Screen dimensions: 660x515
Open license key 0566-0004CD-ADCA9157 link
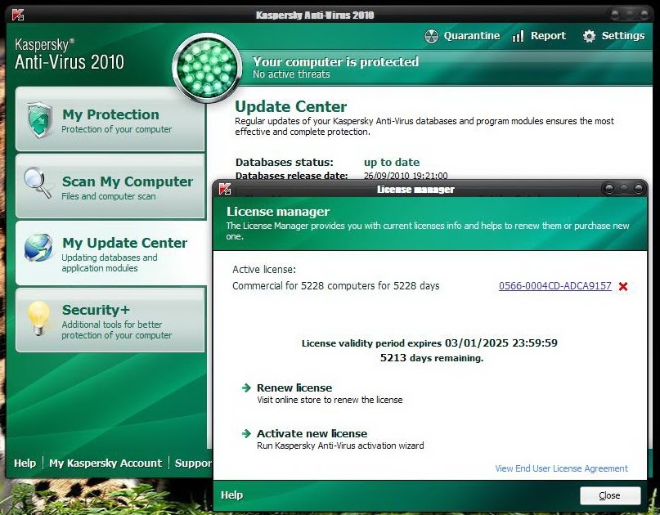[x=554, y=286]
